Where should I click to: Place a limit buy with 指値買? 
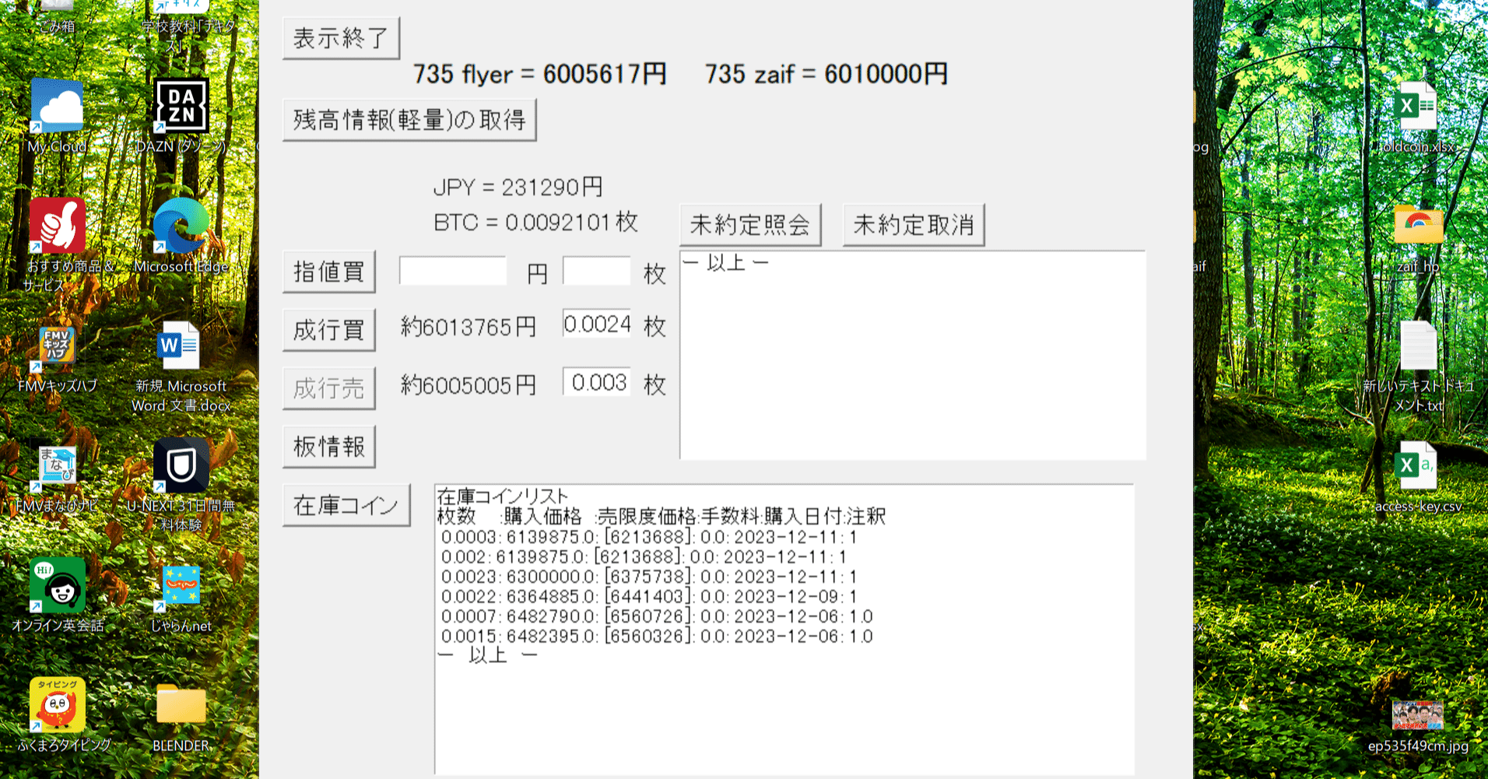click(x=328, y=271)
